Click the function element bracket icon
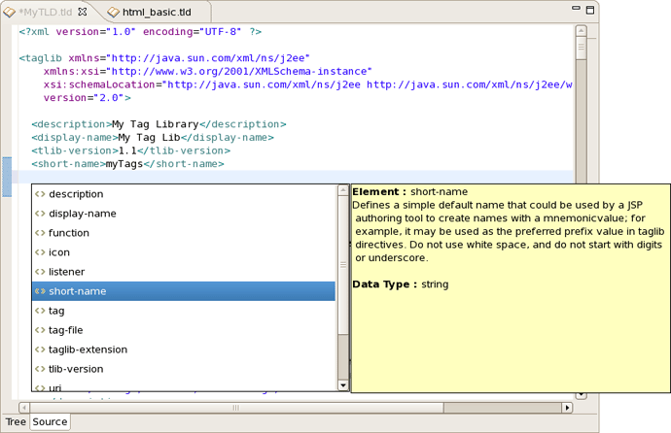This screenshot has width=671, height=433. (40, 233)
